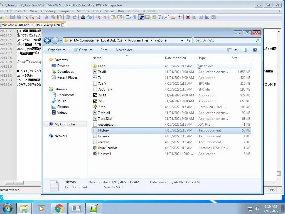This screenshot has height=214, width=285.
Task: Toggle Synchronize Vertical Scrolling icon
Action: coord(113,17)
